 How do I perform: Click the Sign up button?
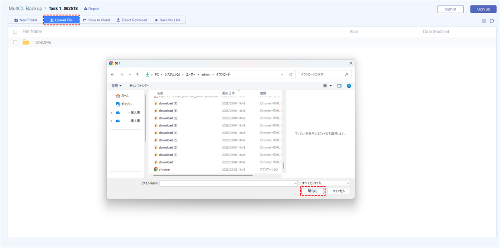click(483, 9)
